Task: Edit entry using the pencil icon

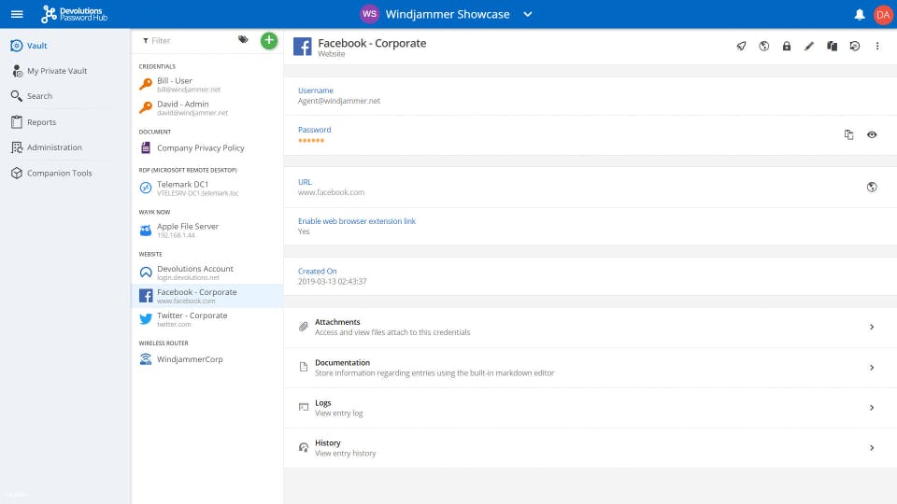Action: 809,46
